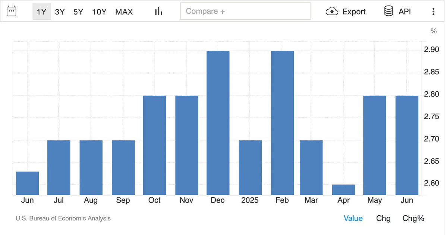Click the cloud download Export icon
The height and width of the screenshot is (235, 447).
coord(332,12)
